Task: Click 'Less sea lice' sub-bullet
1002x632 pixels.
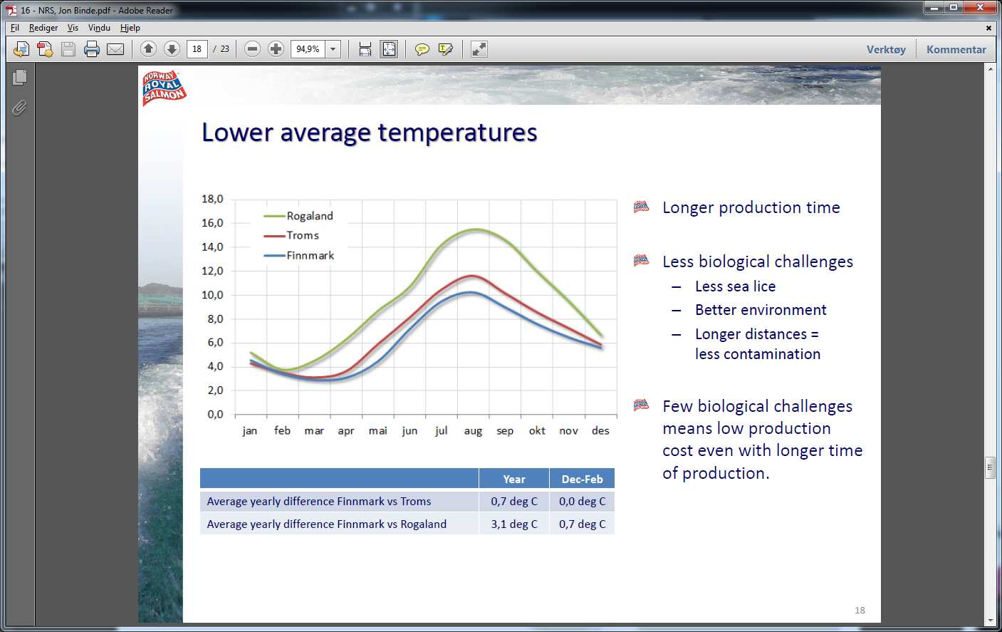Action: tap(735, 286)
